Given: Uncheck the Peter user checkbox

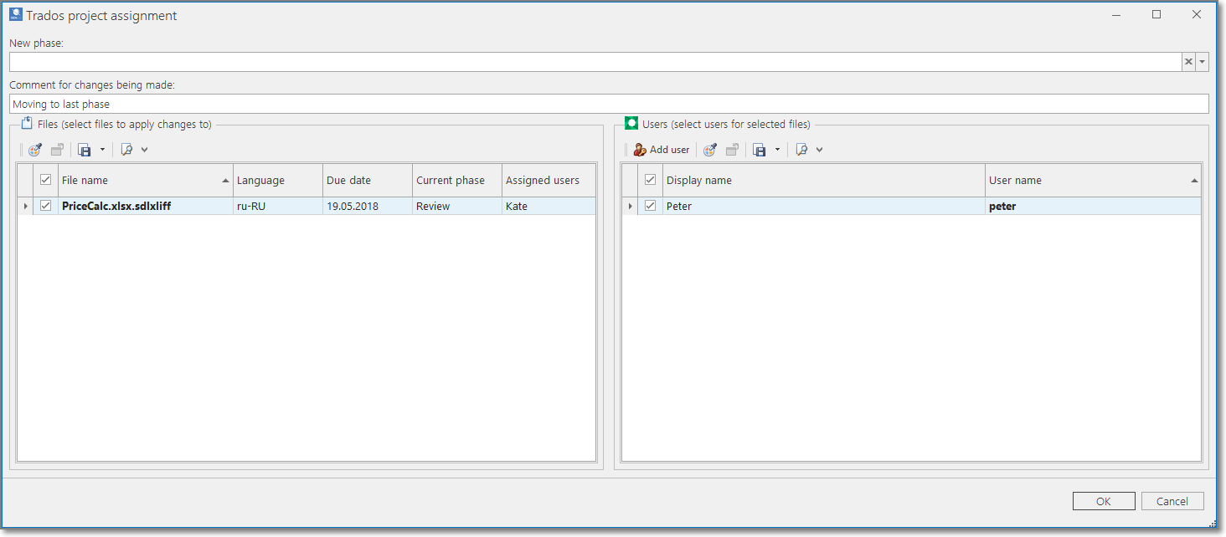Looking at the screenshot, I should pos(650,206).
